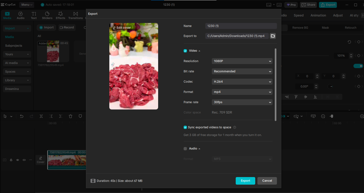Open the Format dropdown showing mp4
This screenshot has width=364, height=193.
242,92
